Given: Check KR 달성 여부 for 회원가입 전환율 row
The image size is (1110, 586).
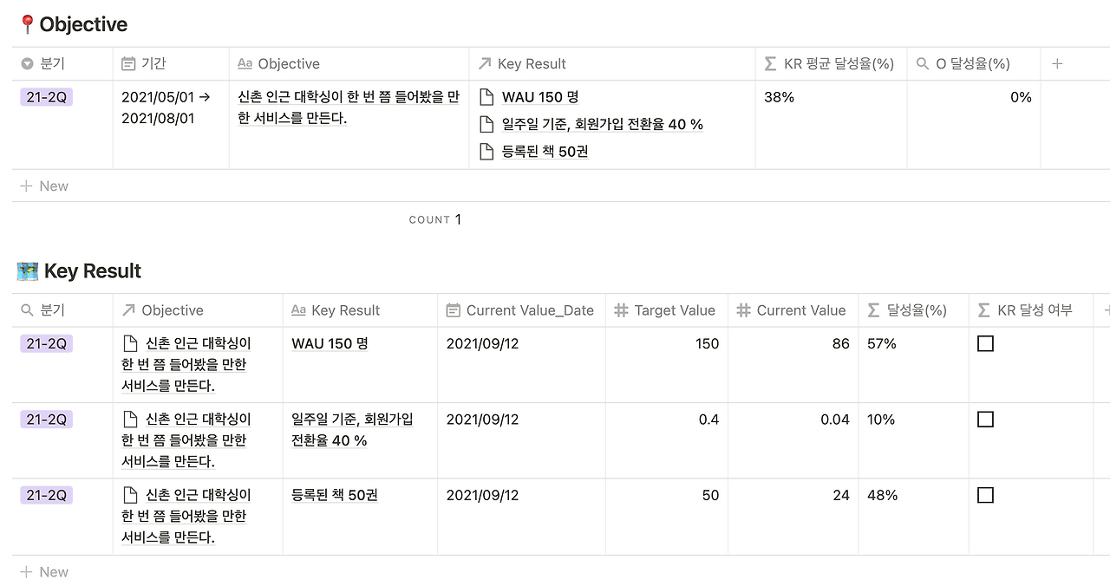Looking at the screenshot, I should click(985, 419).
